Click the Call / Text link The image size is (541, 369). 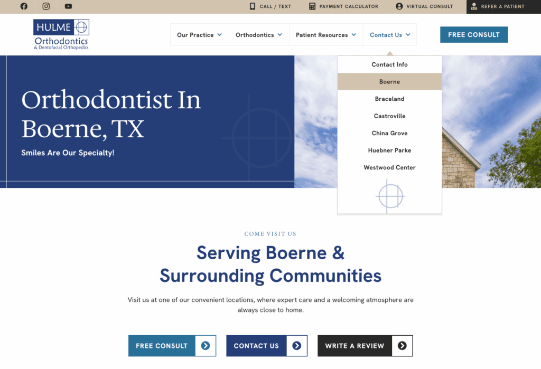click(270, 6)
